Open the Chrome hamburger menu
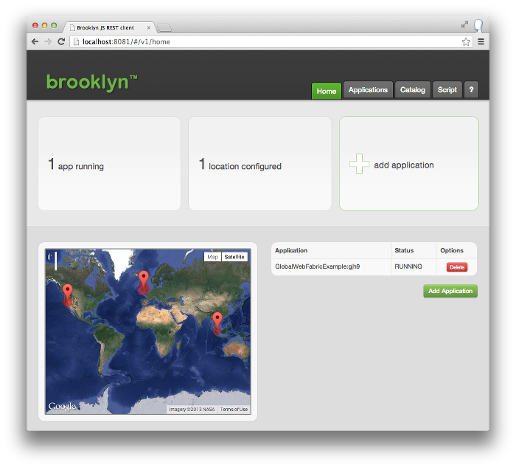This screenshot has height=468, width=516. (x=481, y=42)
